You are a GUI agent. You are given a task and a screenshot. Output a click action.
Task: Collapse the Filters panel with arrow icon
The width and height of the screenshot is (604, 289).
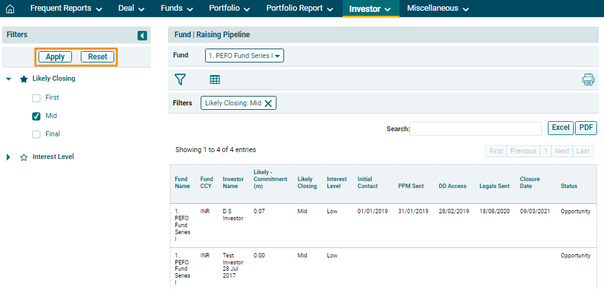pyautogui.click(x=142, y=36)
